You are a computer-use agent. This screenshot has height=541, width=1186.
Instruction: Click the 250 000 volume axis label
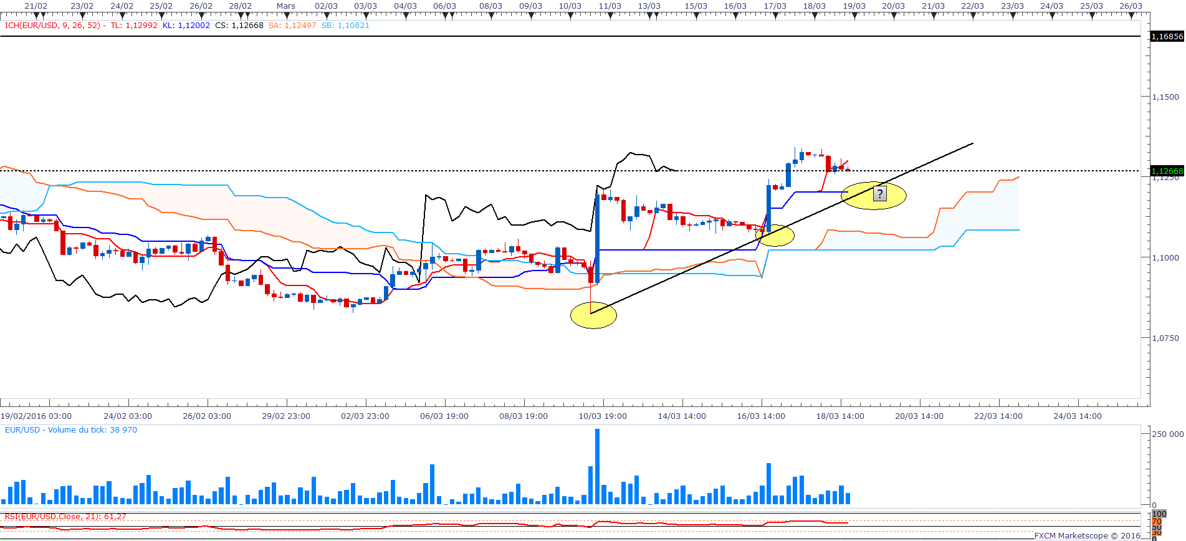pos(1167,434)
